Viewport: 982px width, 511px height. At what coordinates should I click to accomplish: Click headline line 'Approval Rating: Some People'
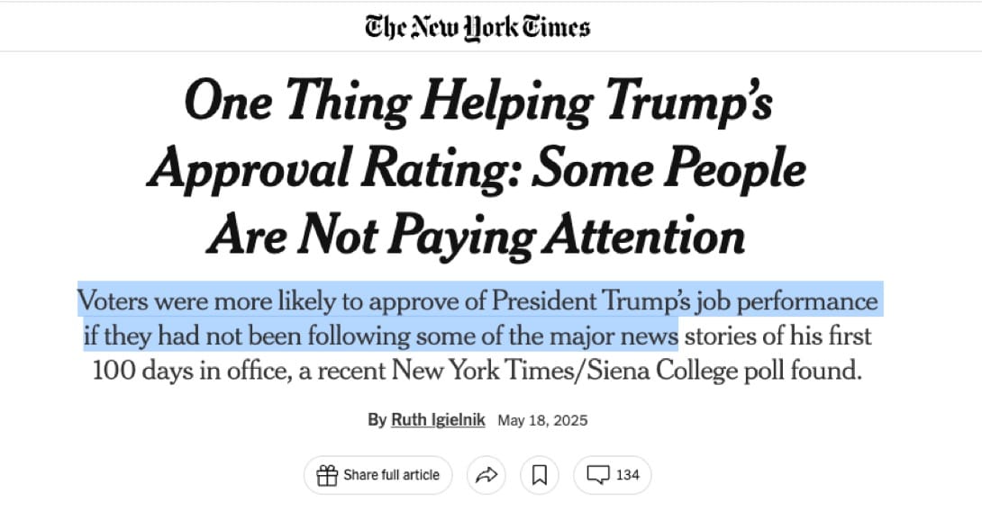(x=477, y=169)
